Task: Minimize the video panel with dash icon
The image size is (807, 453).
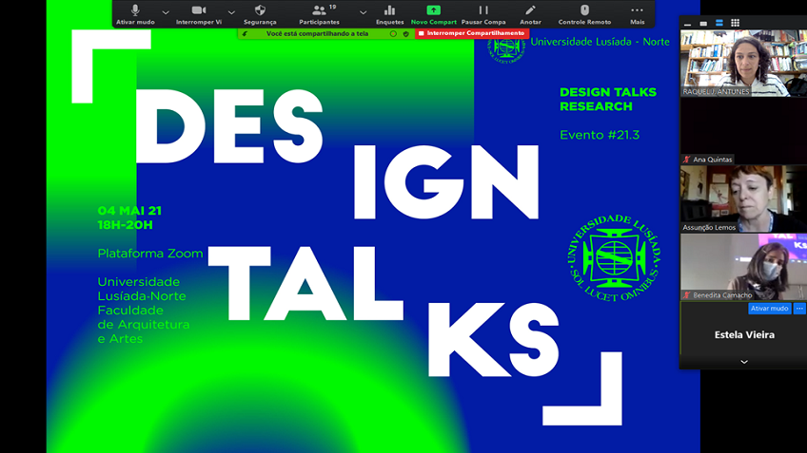Action: [x=688, y=24]
